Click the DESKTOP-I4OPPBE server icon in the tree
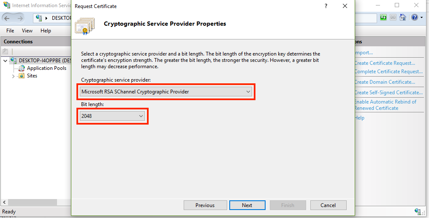Screen dimensions: 429x218 click(14, 61)
